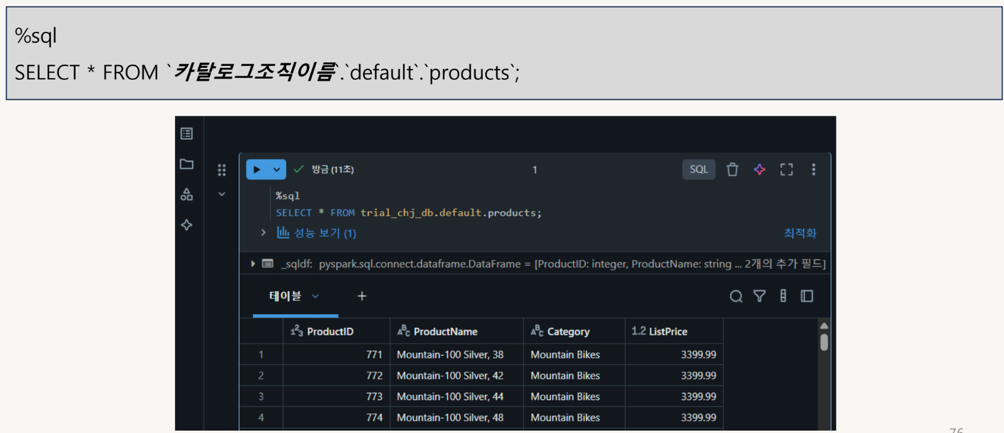Filter the results table
This screenshot has width=1004, height=433.
point(759,296)
